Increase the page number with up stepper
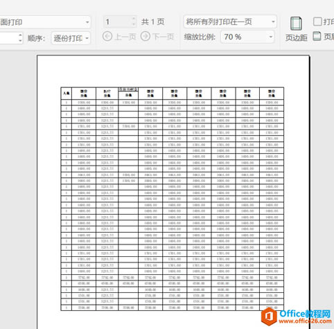The width and height of the screenshot is (334, 329). [134, 19]
